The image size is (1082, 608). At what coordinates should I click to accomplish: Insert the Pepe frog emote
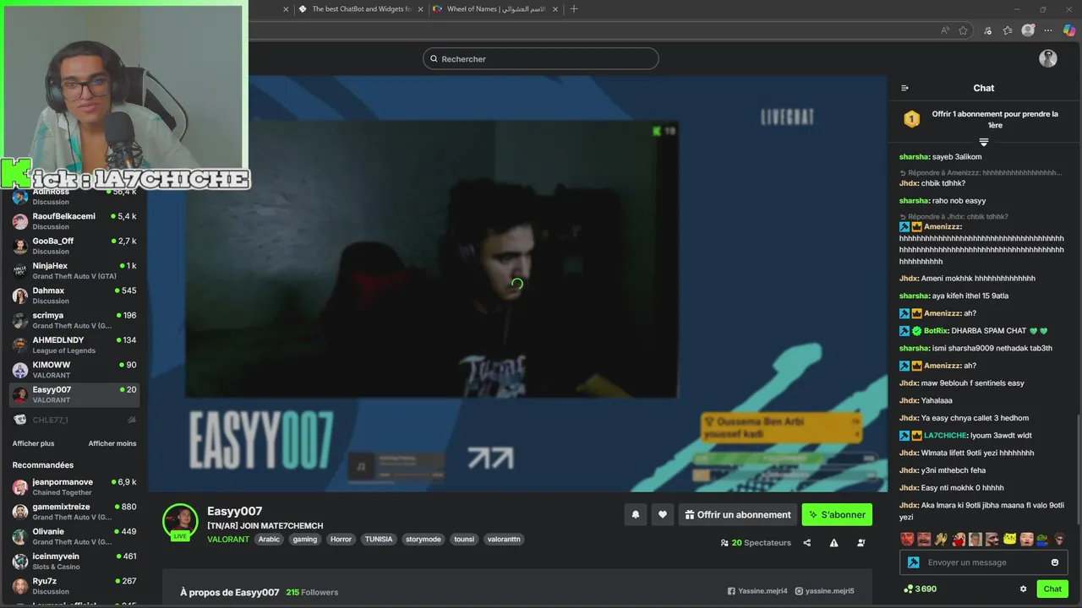1043,539
